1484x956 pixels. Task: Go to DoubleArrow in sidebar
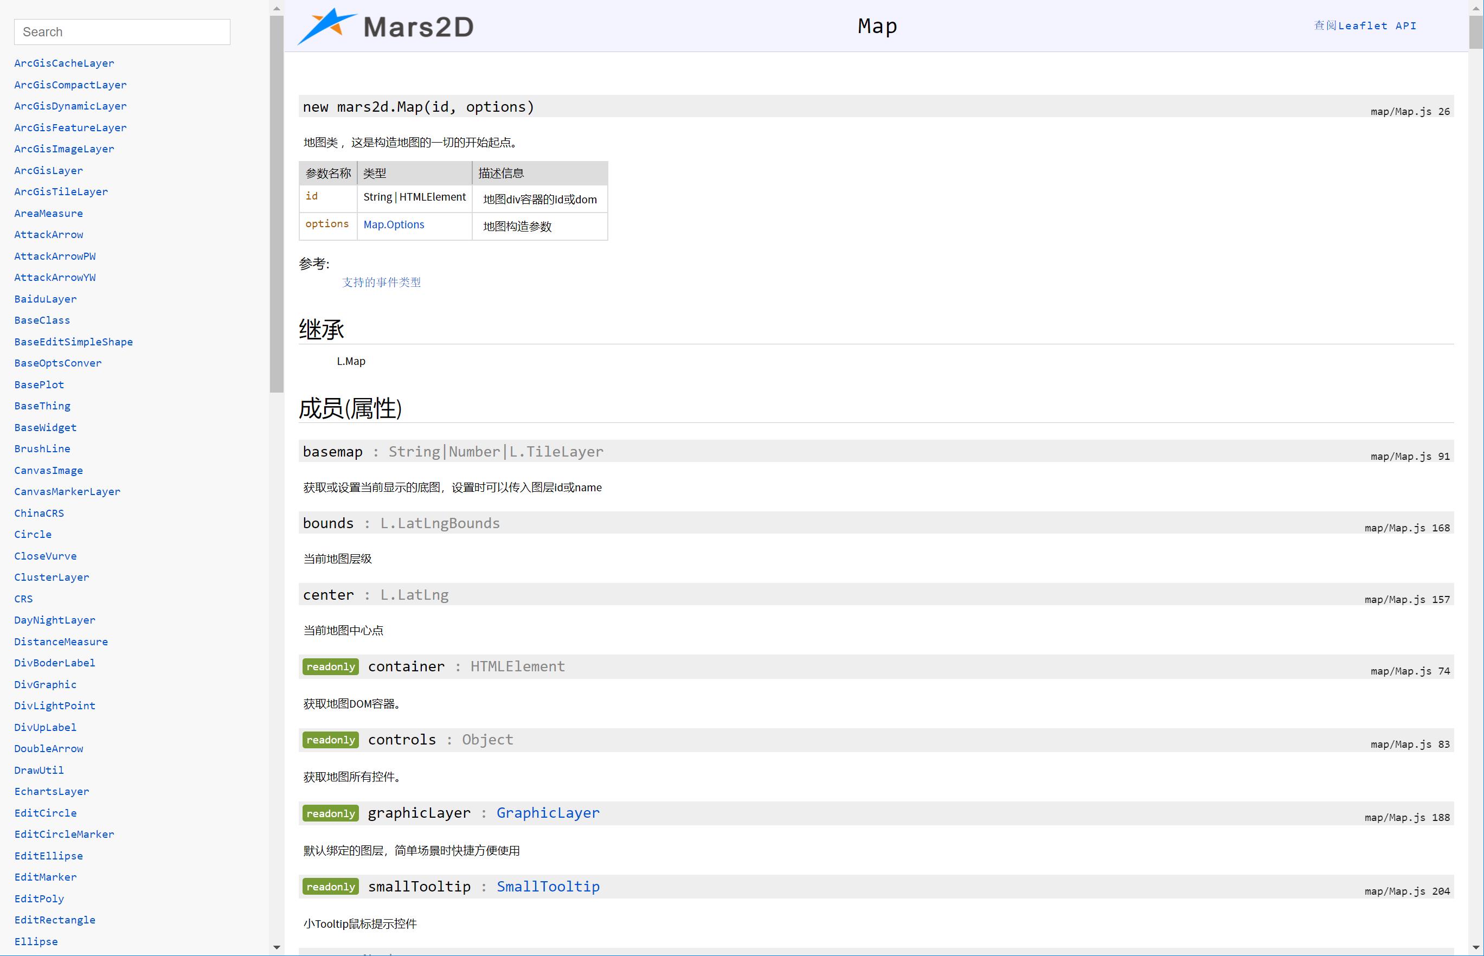click(x=48, y=749)
